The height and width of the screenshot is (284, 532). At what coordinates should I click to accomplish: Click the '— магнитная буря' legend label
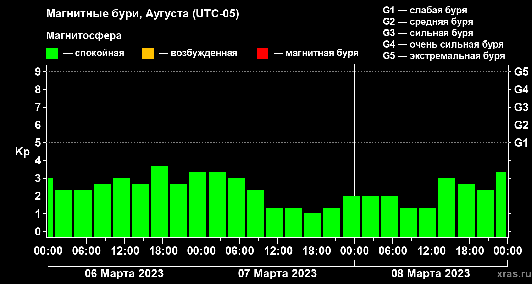(316, 53)
